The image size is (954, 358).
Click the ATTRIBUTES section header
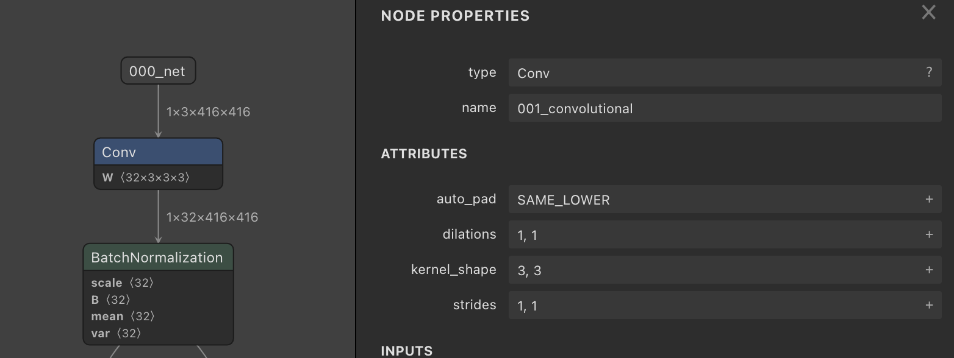pos(424,153)
